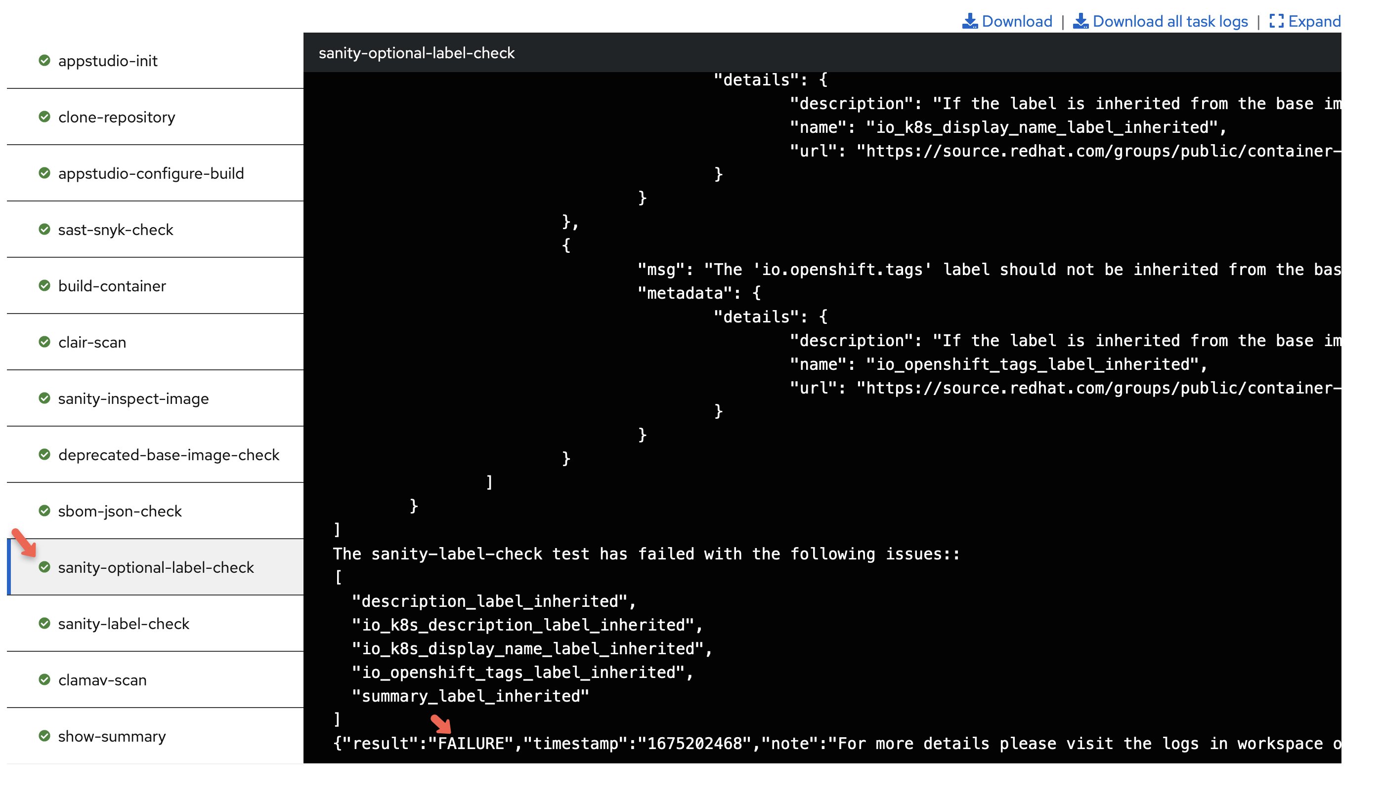Viewport: 1382px width, 793px height.
Task: Select the build-container task
Action: click(x=112, y=286)
